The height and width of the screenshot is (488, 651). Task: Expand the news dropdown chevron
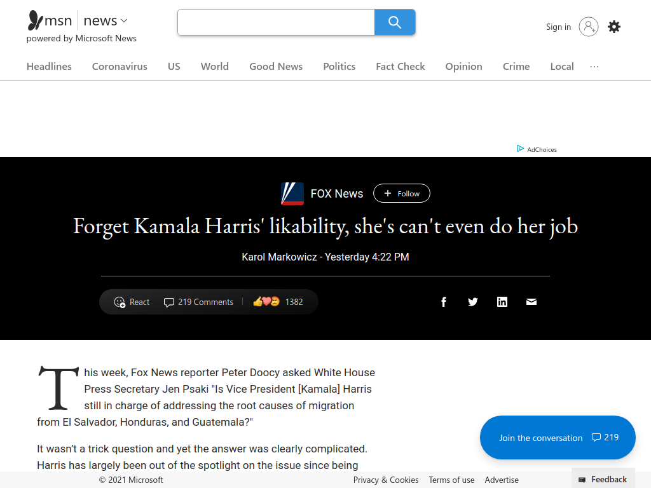[x=124, y=20]
